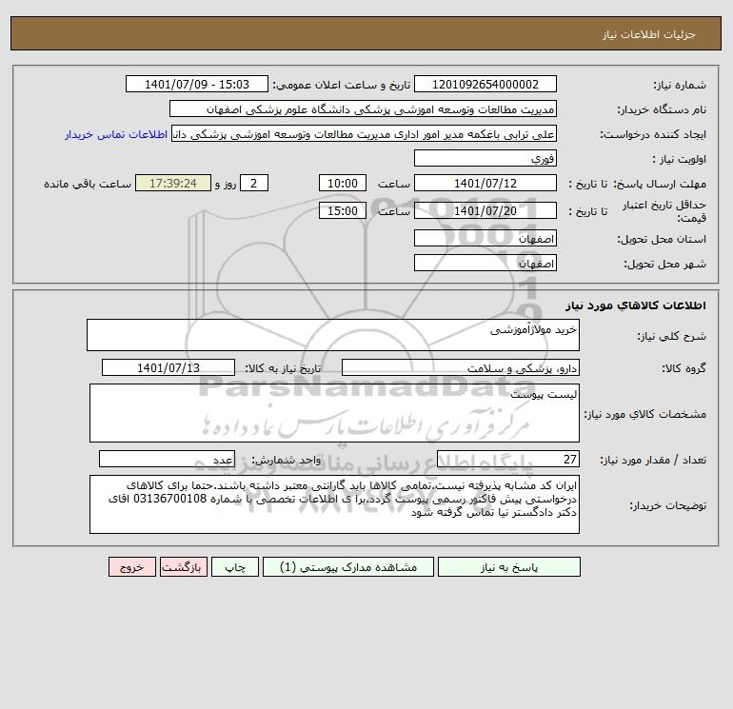This screenshot has height=709, width=733.
Task: Click the 'واحد شمارش:' label
Action: click(287, 460)
